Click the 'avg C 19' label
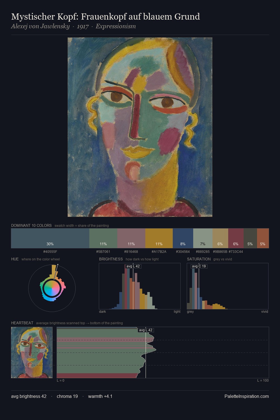The image size is (280, 420). click(199, 266)
